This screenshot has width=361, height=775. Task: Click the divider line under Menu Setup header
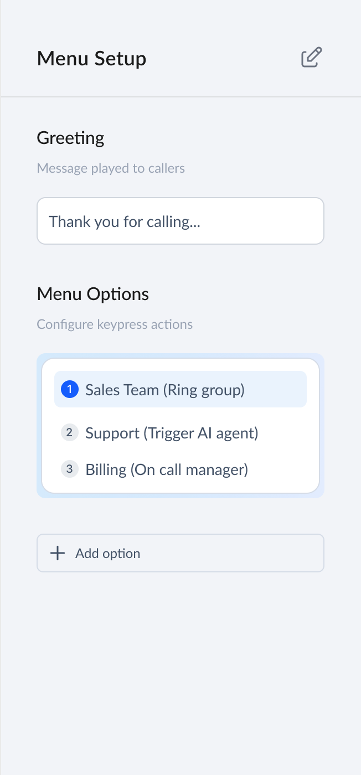coord(180,97)
